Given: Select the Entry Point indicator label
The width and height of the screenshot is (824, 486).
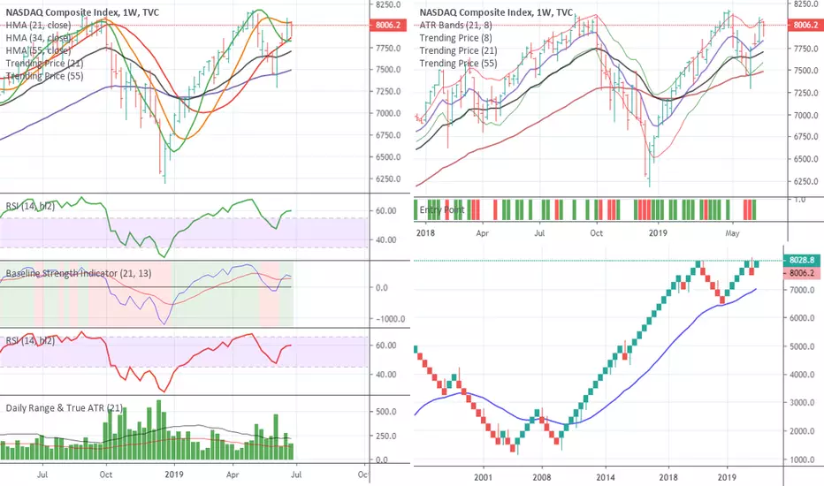Looking at the screenshot, I should [x=442, y=210].
